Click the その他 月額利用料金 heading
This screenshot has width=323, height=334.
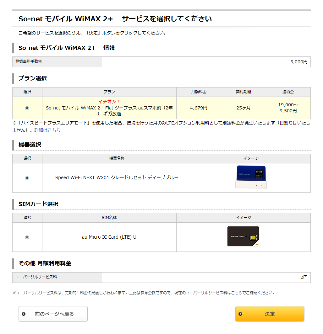coord(45,263)
